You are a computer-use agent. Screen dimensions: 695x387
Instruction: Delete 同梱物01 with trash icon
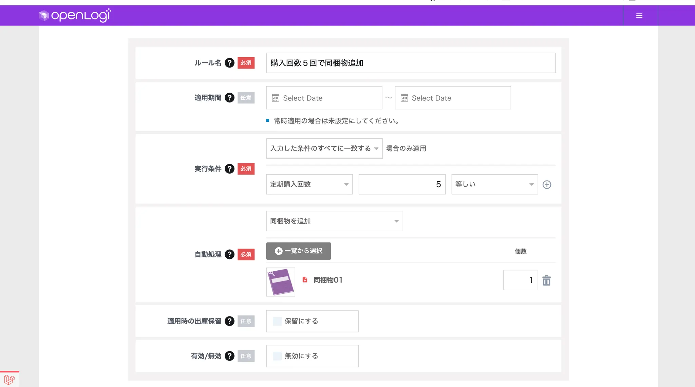tap(546, 280)
